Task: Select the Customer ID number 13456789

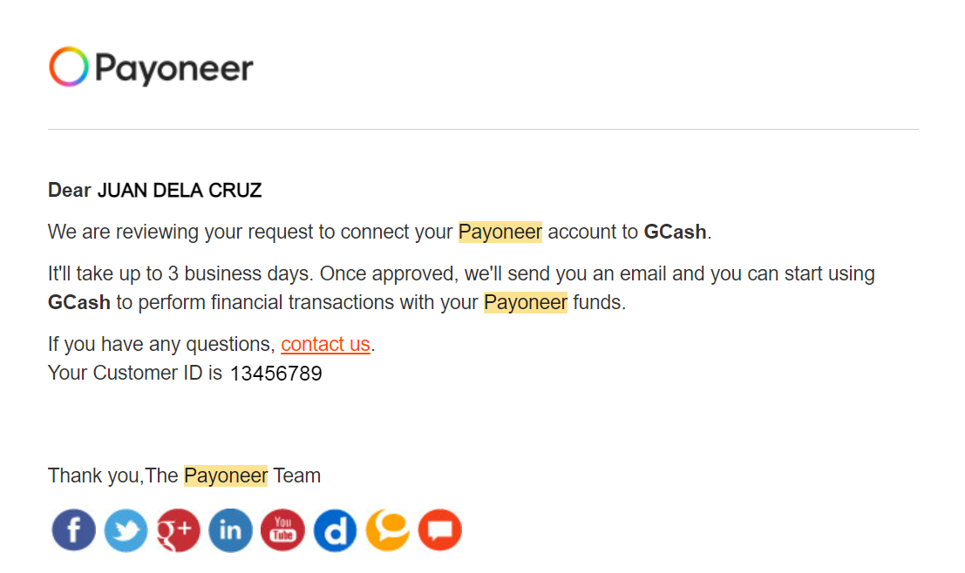Action: click(275, 374)
